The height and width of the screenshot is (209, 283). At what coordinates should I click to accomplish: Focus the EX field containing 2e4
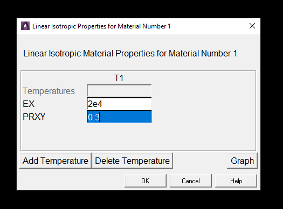coord(119,104)
